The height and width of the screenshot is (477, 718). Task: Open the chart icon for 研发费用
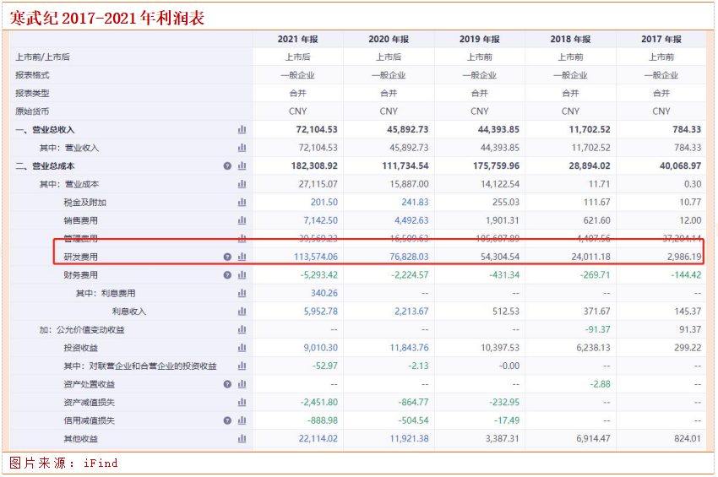[242, 257]
